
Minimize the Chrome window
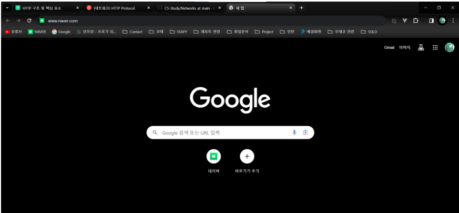pos(426,8)
